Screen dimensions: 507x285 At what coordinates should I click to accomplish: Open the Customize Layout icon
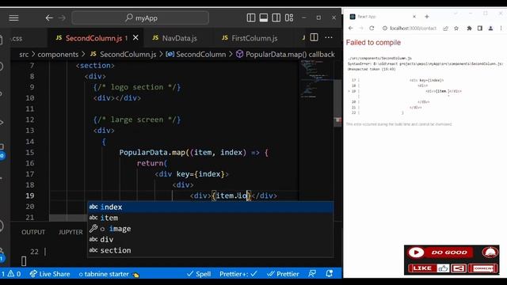[289, 17]
